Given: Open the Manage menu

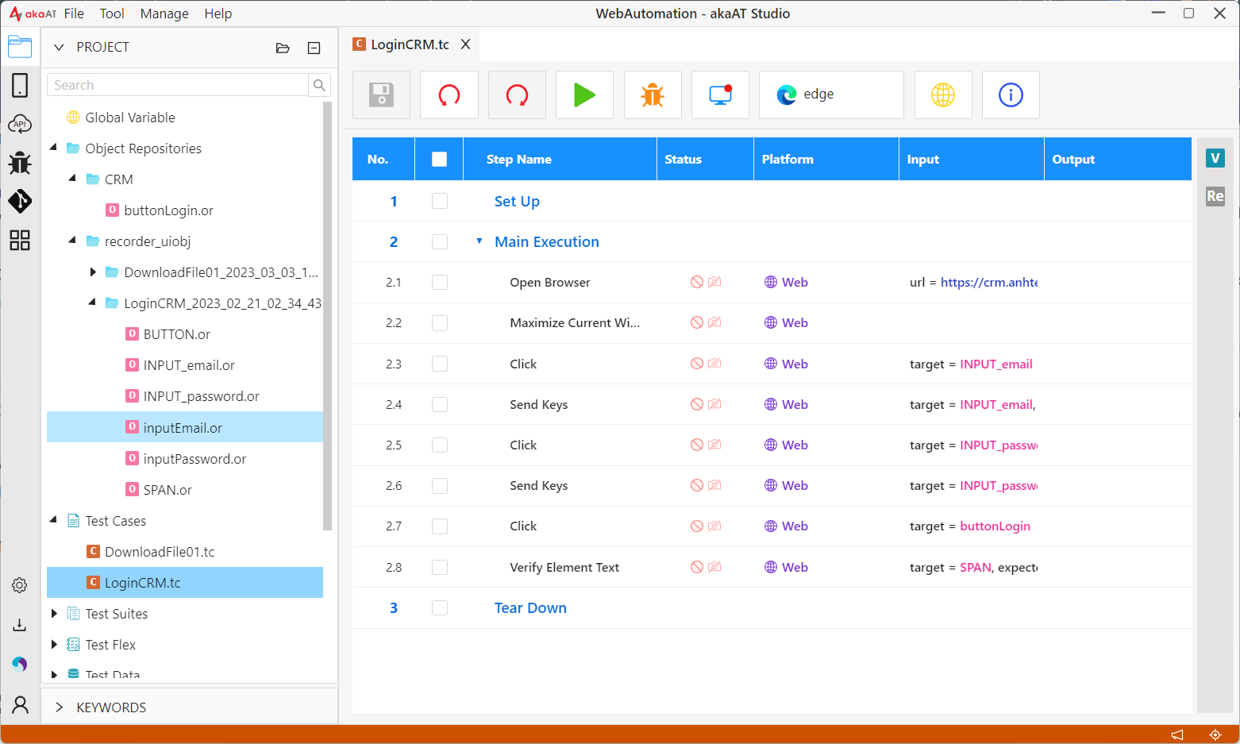Looking at the screenshot, I should [x=164, y=13].
